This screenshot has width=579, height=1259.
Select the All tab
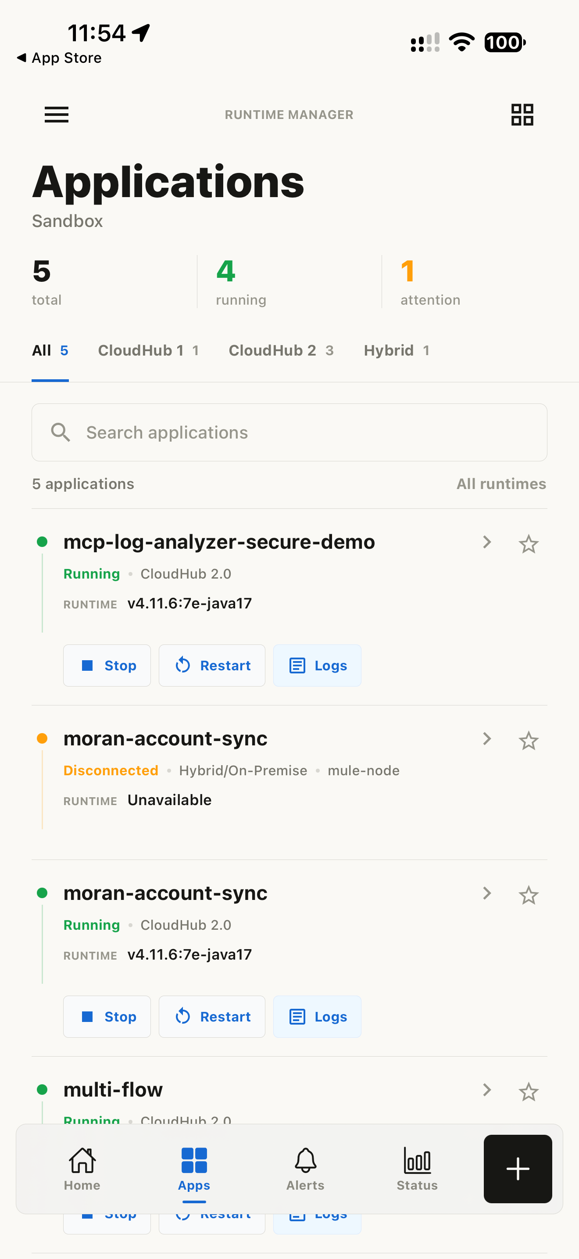50,350
